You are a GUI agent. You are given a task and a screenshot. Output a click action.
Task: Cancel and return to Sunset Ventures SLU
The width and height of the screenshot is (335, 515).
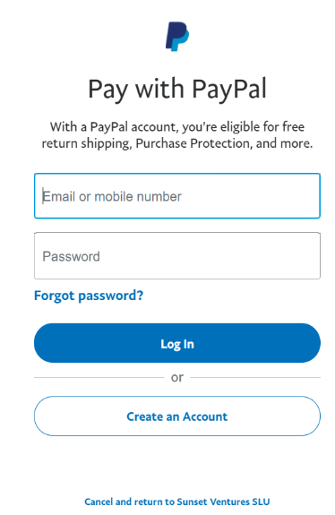pyautogui.click(x=177, y=502)
